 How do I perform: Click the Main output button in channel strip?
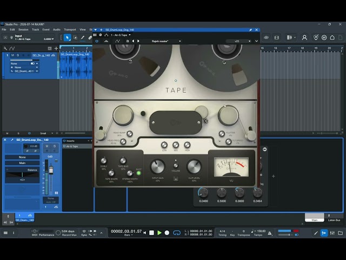(x=22, y=163)
